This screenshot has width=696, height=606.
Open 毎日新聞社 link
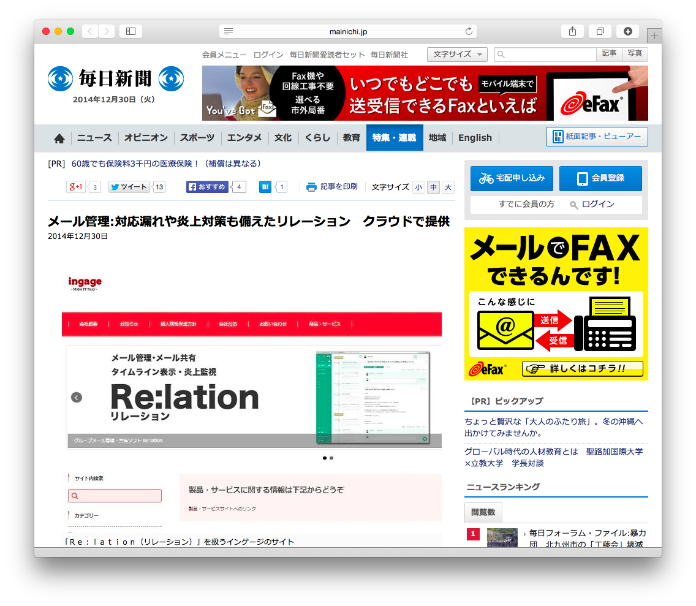pos(389,55)
